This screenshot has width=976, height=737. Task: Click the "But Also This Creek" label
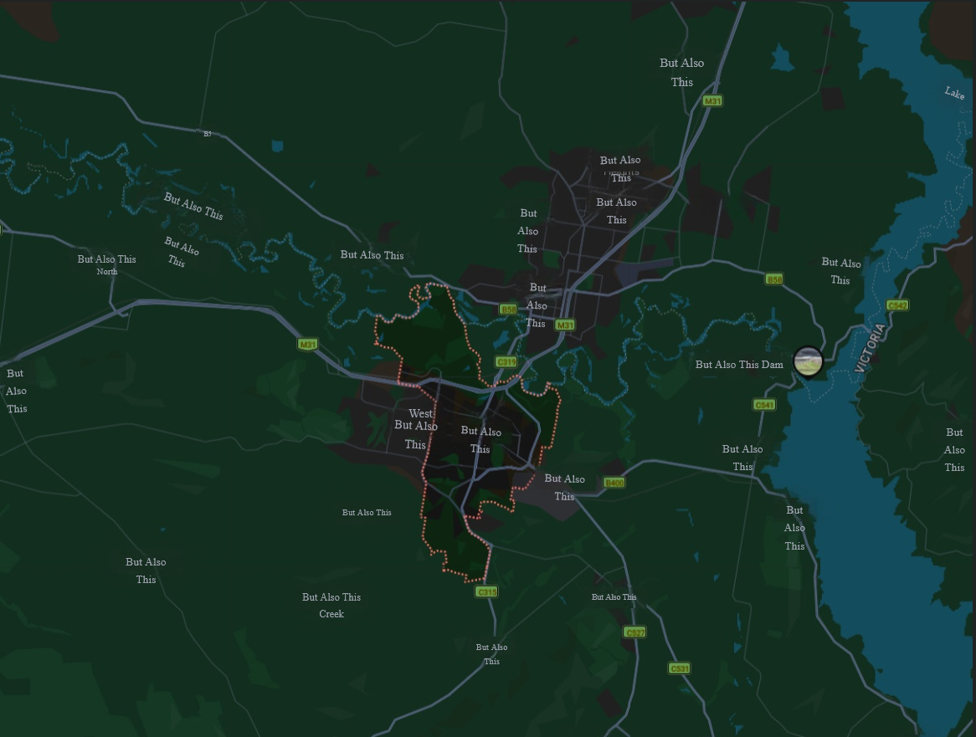point(331,605)
